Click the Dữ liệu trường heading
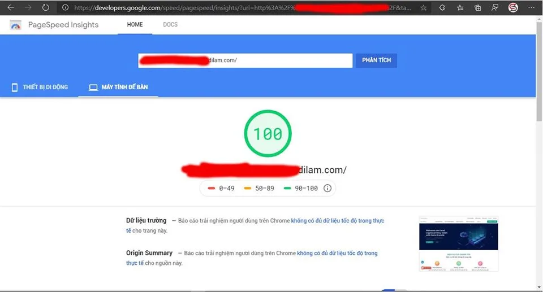 pos(146,220)
